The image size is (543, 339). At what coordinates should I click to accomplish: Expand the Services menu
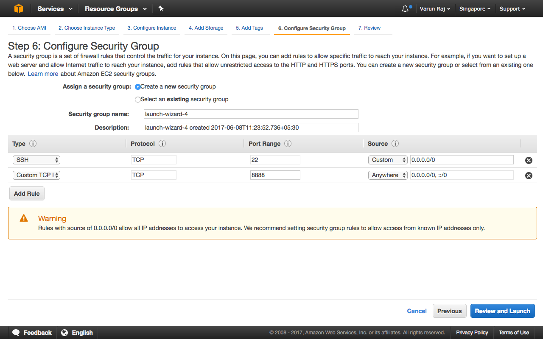55,8
